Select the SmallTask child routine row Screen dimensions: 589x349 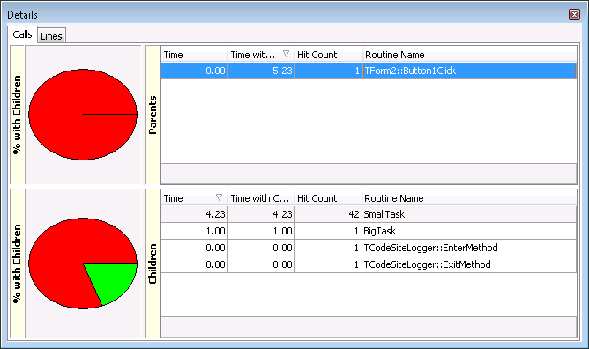(x=369, y=214)
